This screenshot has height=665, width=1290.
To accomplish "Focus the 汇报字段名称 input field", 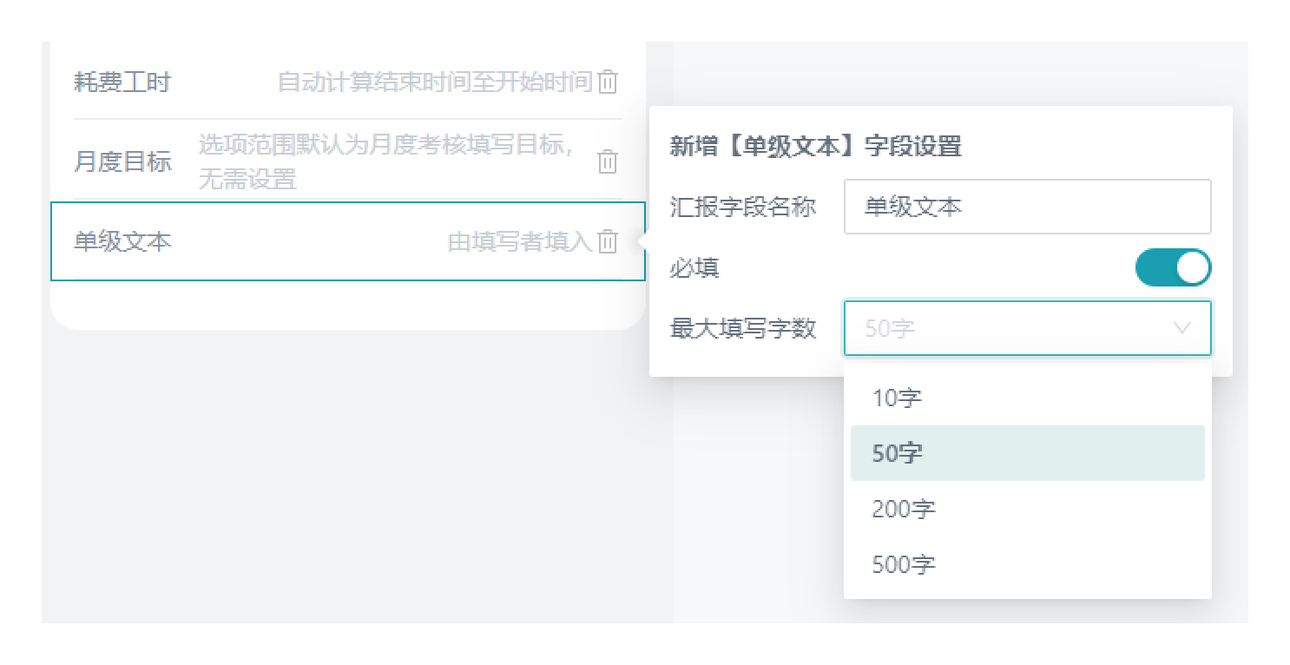I will coord(1027,207).
